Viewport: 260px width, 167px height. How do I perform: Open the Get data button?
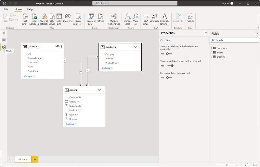(x=25, y=19)
